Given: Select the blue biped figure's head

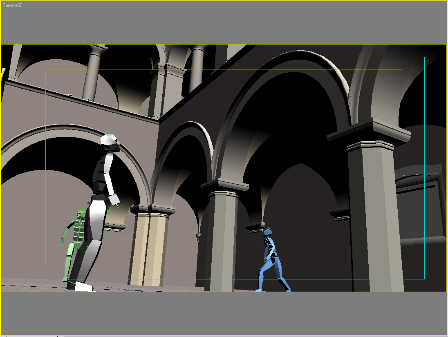Looking at the screenshot, I should (267, 233).
